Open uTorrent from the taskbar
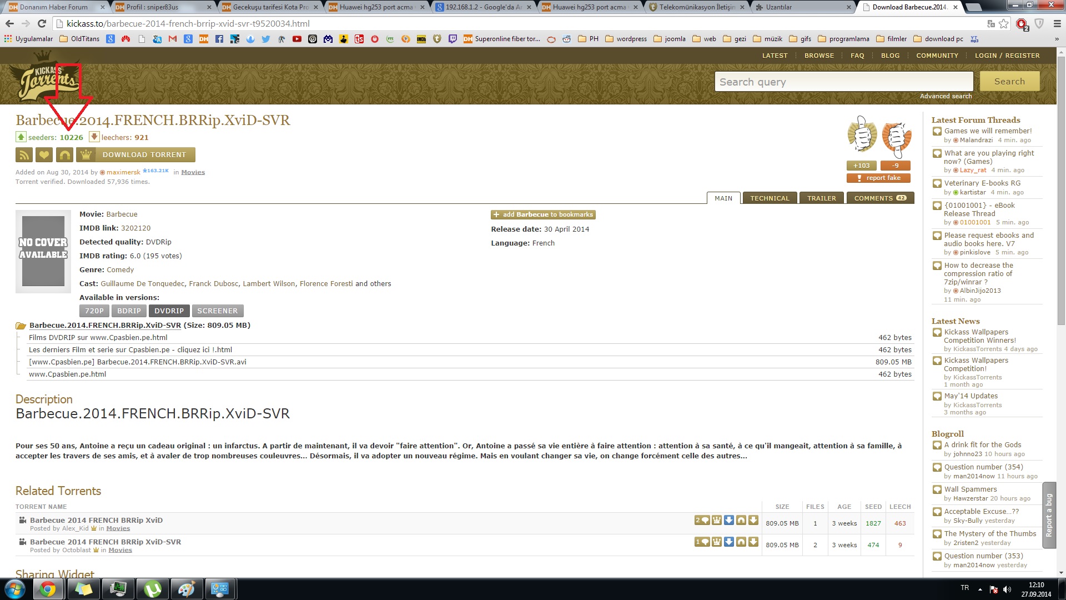This screenshot has height=600, width=1066. pyautogui.click(x=153, y=589)
